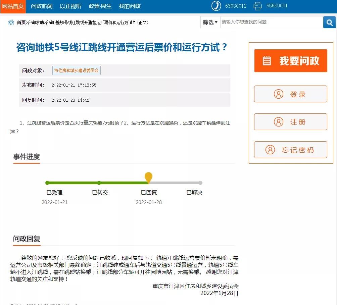Click the user icon beside 注册
337x305 pixels.
point(278,122)
